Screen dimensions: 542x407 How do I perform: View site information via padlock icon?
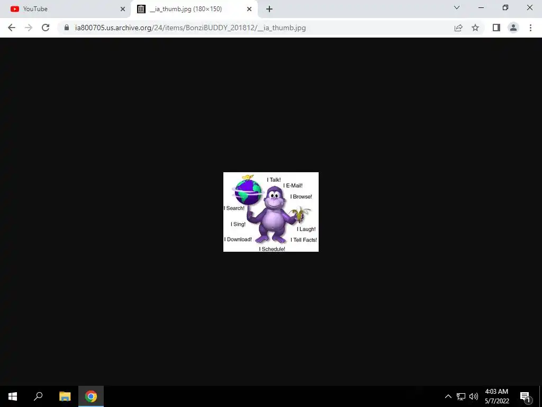pos(67,28)
